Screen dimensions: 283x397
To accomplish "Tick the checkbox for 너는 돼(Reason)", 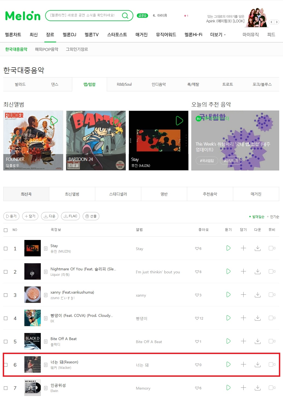I will pyautogui.click(x=5, y=365).
